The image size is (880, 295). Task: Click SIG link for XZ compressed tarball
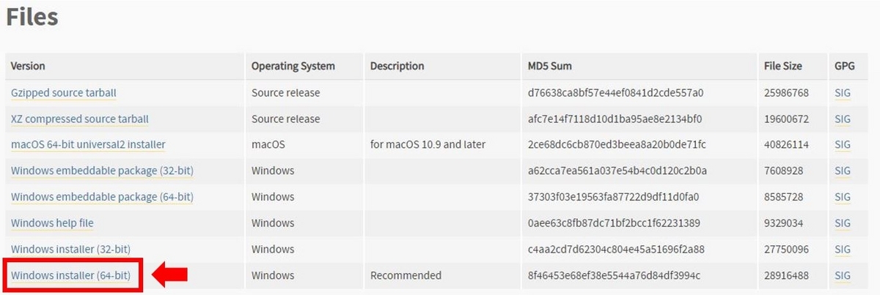coord(843,119)
